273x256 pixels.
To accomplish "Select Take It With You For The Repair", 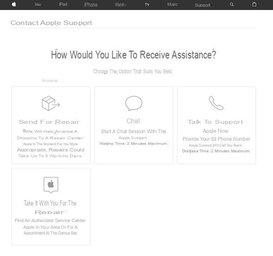I will coord(50,207).
